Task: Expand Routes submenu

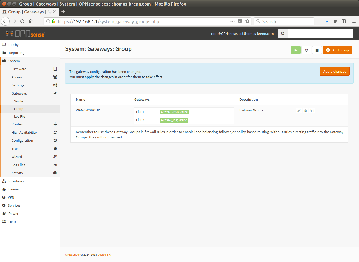Action: [30, 124]
